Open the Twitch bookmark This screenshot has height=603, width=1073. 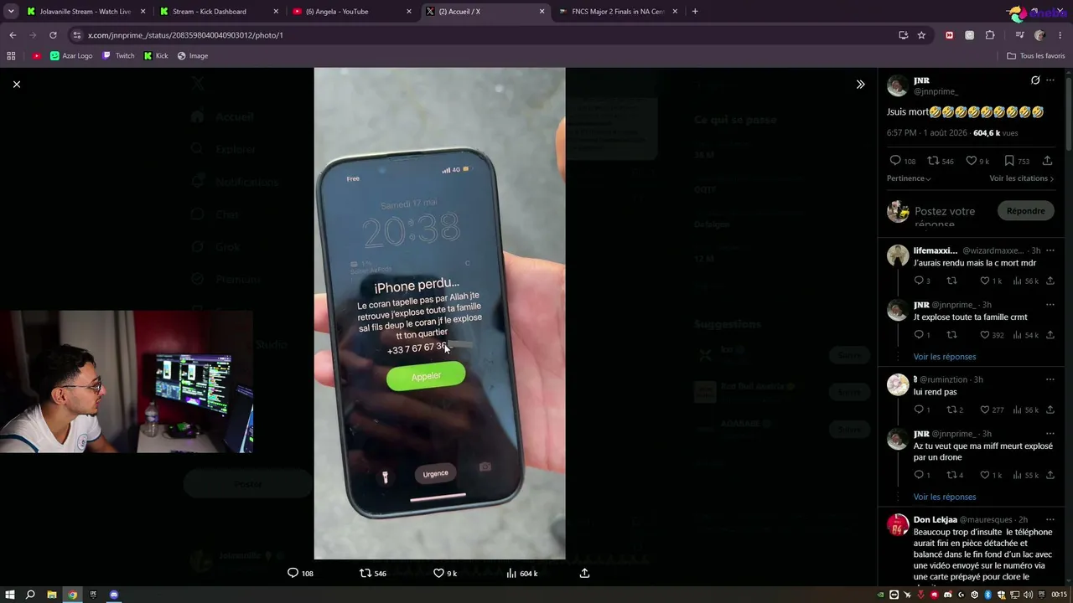pyautogui.click(x=118, y=56)
